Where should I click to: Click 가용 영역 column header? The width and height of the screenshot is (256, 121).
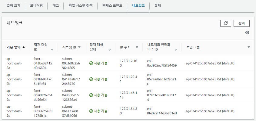click(13, 47)
